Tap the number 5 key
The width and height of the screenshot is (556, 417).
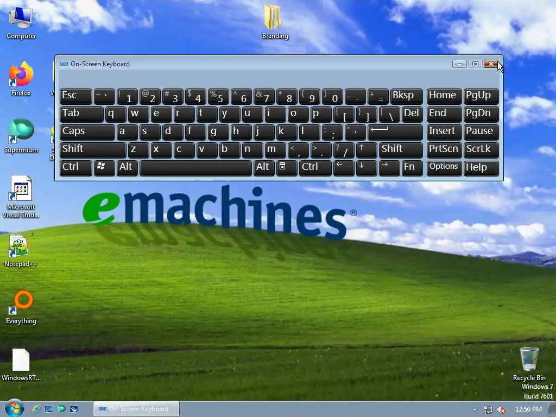point(218,97)
